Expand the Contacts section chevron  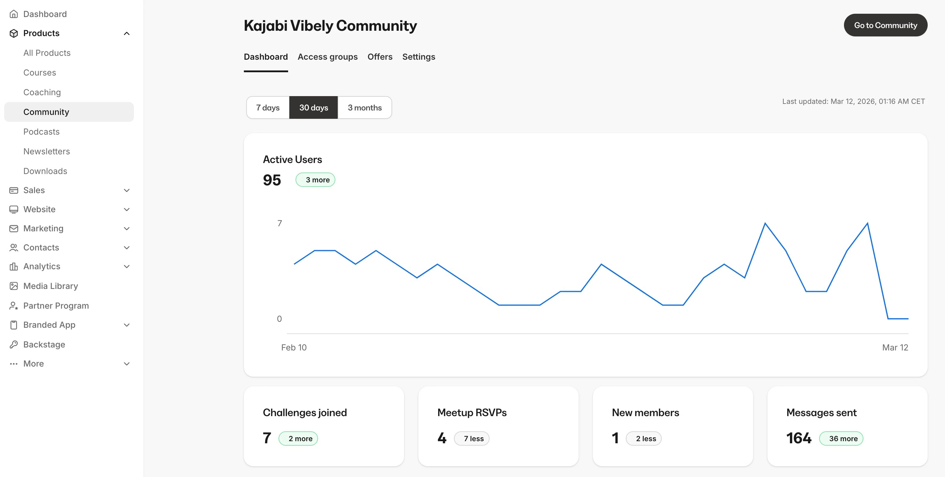(126, 248)
